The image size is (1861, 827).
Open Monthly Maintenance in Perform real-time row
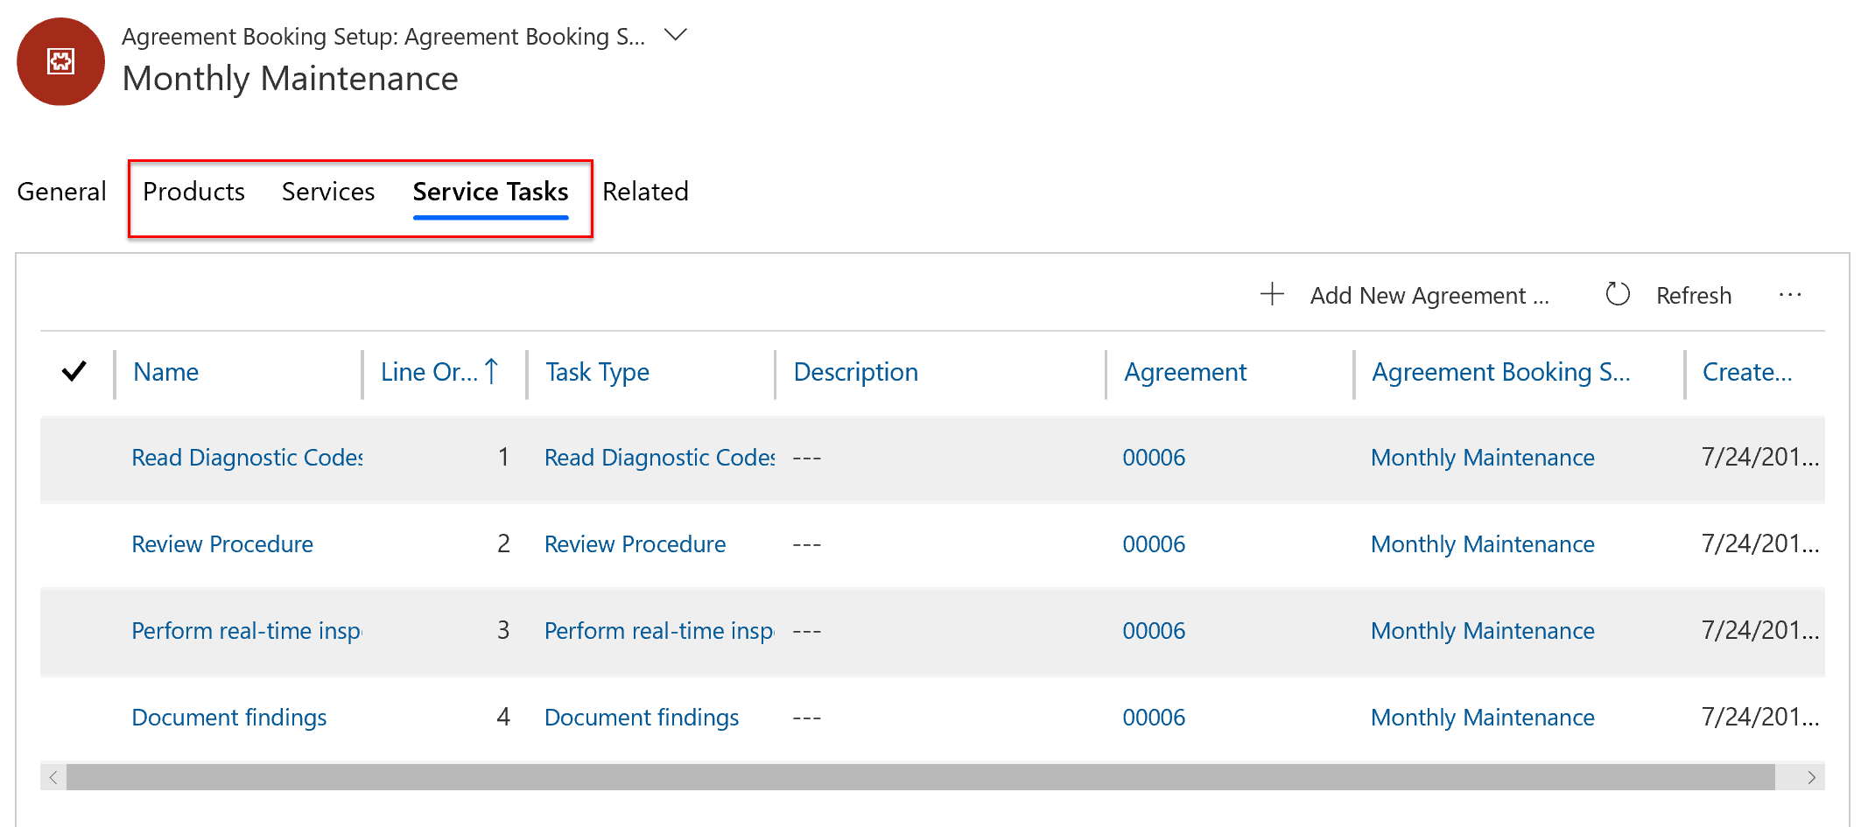point(1483,631)
